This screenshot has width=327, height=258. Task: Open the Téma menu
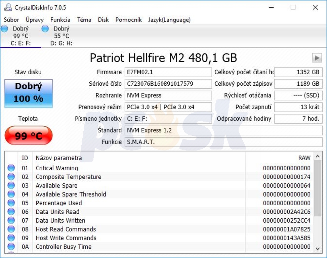tap(84, 20)
